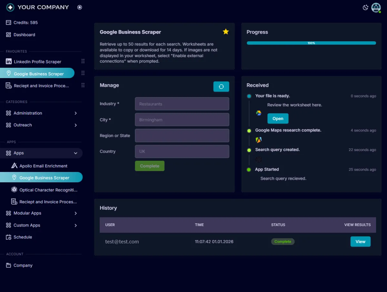Click drag handle beside LinkedIn Profile Scraper
The height and width of the screenshot is (292, 387).
tap(83, 61)
